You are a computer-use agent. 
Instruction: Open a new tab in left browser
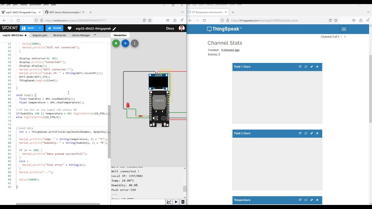(90, 12)
